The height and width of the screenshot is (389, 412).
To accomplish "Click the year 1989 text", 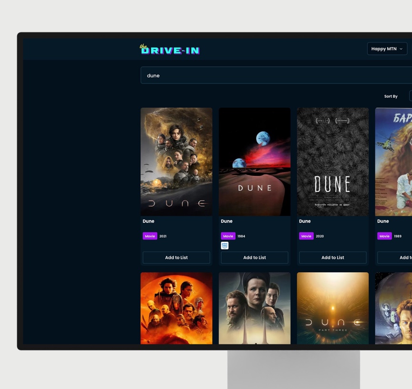I will [x=398, y=236].
